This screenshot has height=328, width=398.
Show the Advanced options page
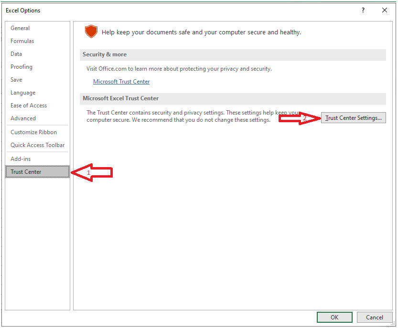click(23, 118)
